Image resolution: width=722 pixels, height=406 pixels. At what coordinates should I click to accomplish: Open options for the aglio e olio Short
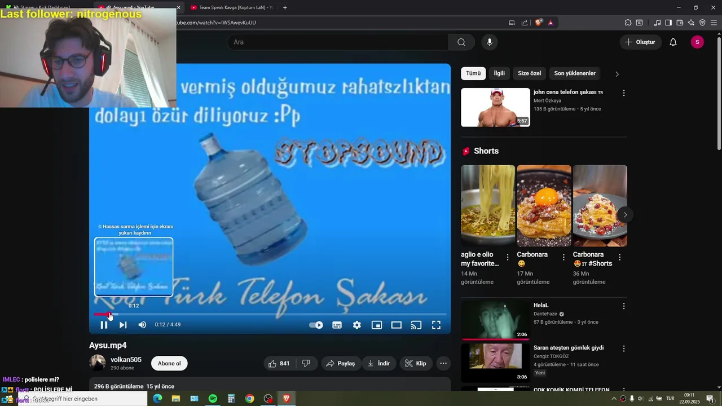coord(507,257)
